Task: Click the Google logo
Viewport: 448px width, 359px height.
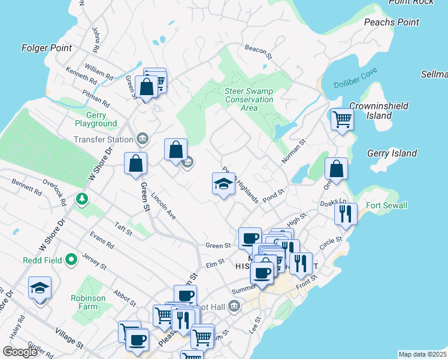Action: pos(20,352)
